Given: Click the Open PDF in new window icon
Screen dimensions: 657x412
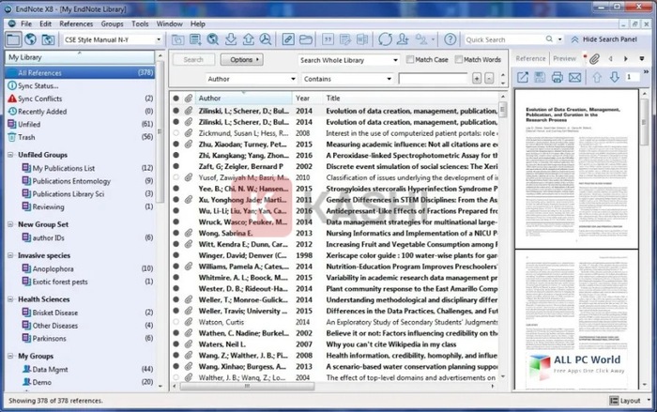Looking at the screenshot, I should click(523, 77).
